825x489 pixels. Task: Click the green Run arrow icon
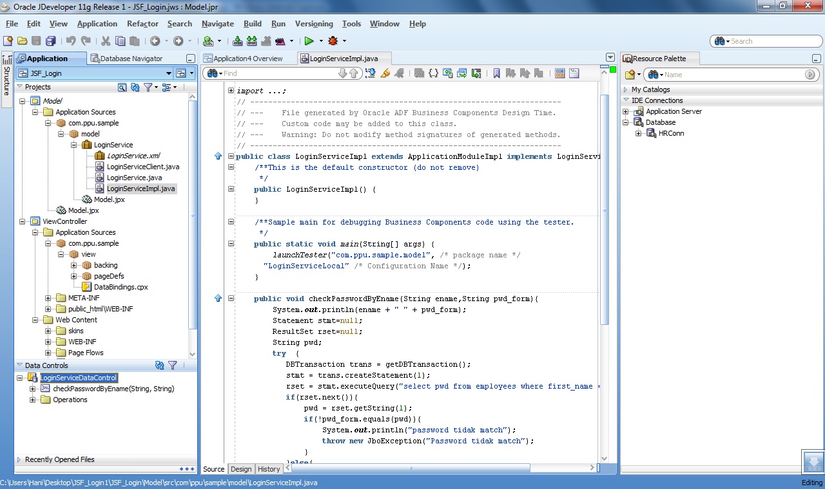(309, 41)
